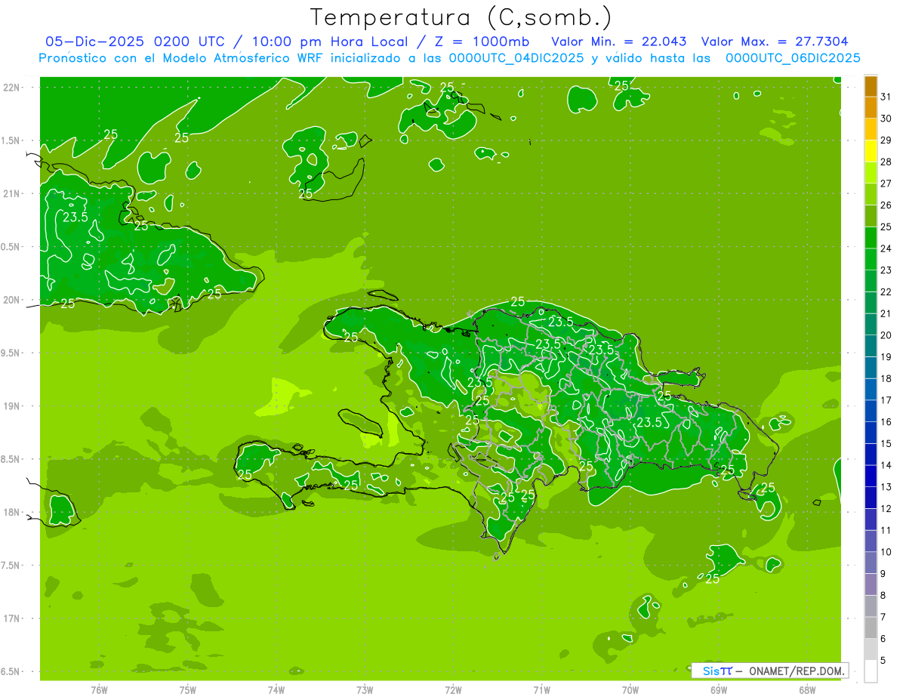Pick the dark blue swatch between labels 13 and 14
Image resolution: width=906 pixels, height=700 pixels.
871,476
